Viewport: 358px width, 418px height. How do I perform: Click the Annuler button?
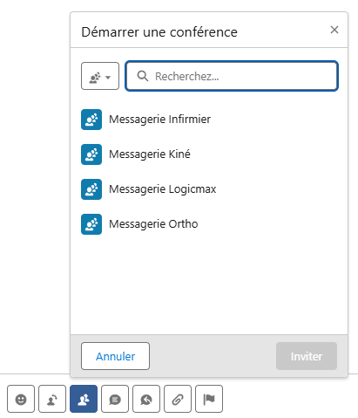tap(116, 356)
